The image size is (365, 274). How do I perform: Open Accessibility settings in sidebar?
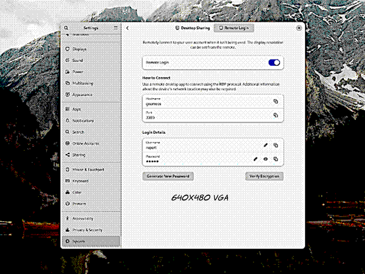pos(91,219)
